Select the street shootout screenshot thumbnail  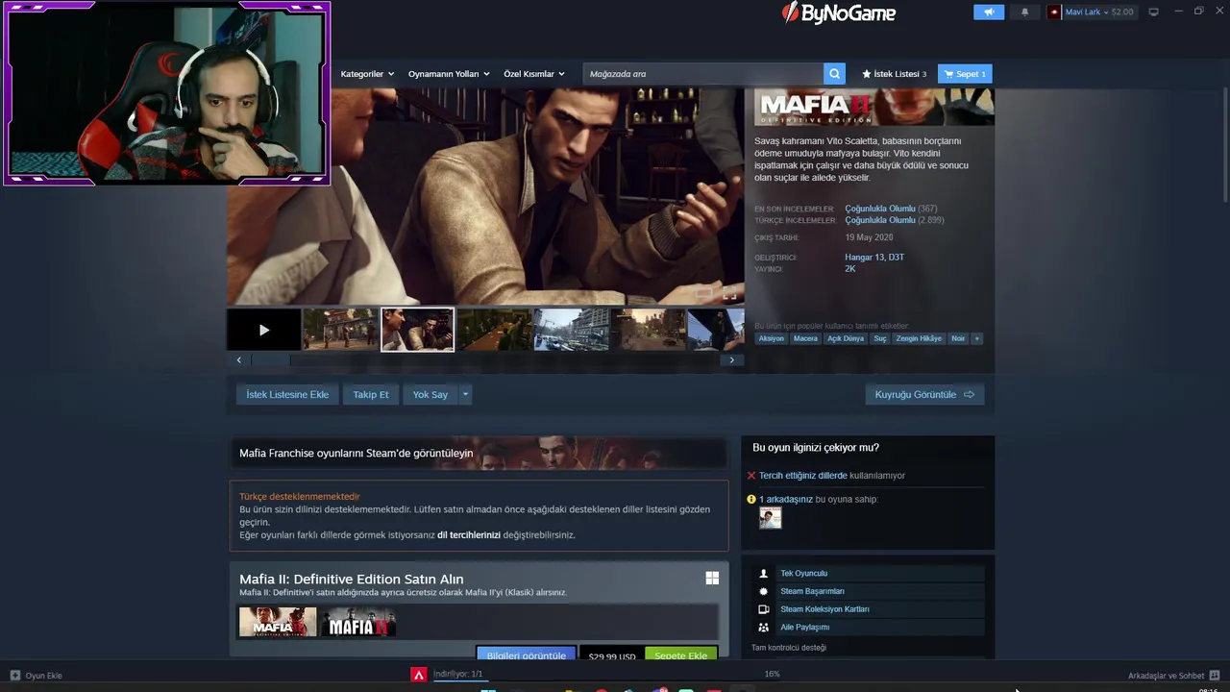pos(340,330)
